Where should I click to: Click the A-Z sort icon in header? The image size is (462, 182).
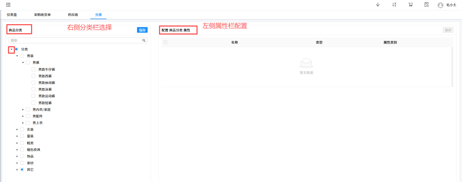tap(394, 5)
